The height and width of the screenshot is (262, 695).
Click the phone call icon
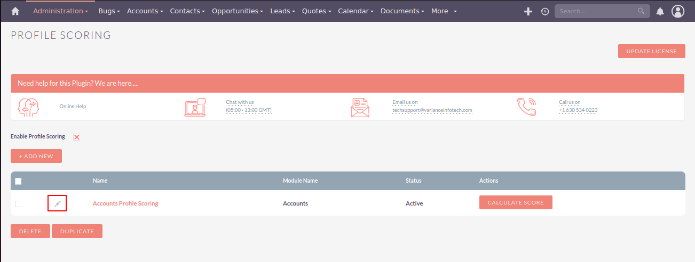[526, 107]
